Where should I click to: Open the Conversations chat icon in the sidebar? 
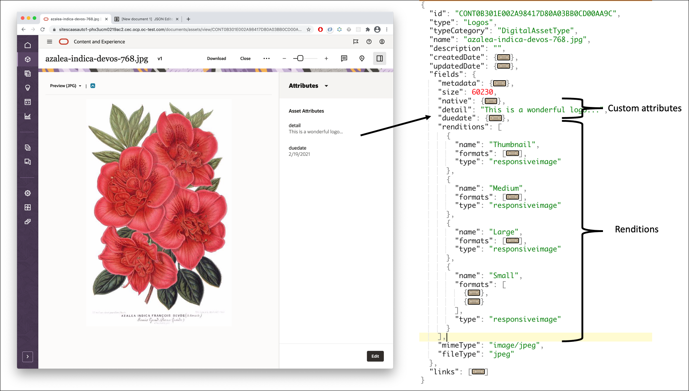coord(27,162)
